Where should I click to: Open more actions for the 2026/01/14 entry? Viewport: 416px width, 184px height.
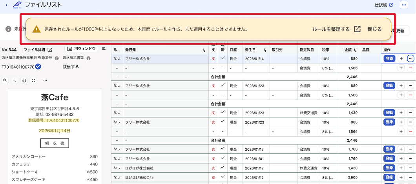(x=411, y=58)
